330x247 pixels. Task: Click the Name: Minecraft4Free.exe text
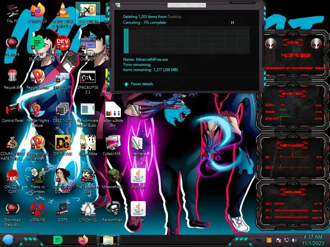(x=145, y=59)
